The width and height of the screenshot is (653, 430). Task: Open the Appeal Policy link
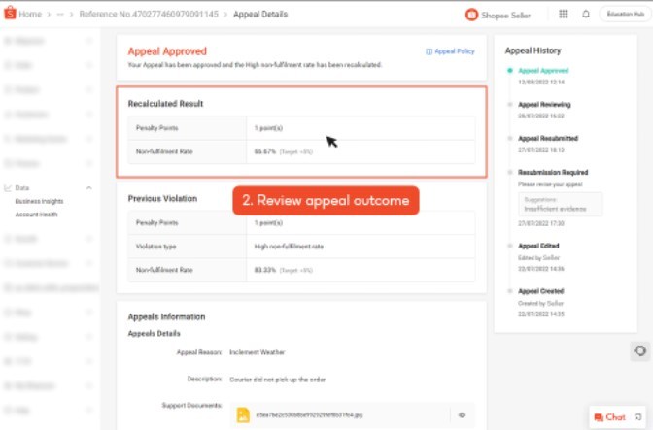coord(451,51)
